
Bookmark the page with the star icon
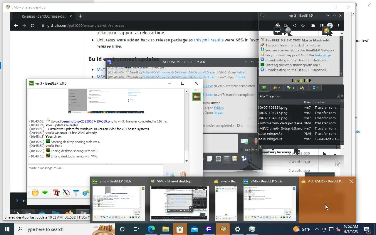[x=303, y=26]
